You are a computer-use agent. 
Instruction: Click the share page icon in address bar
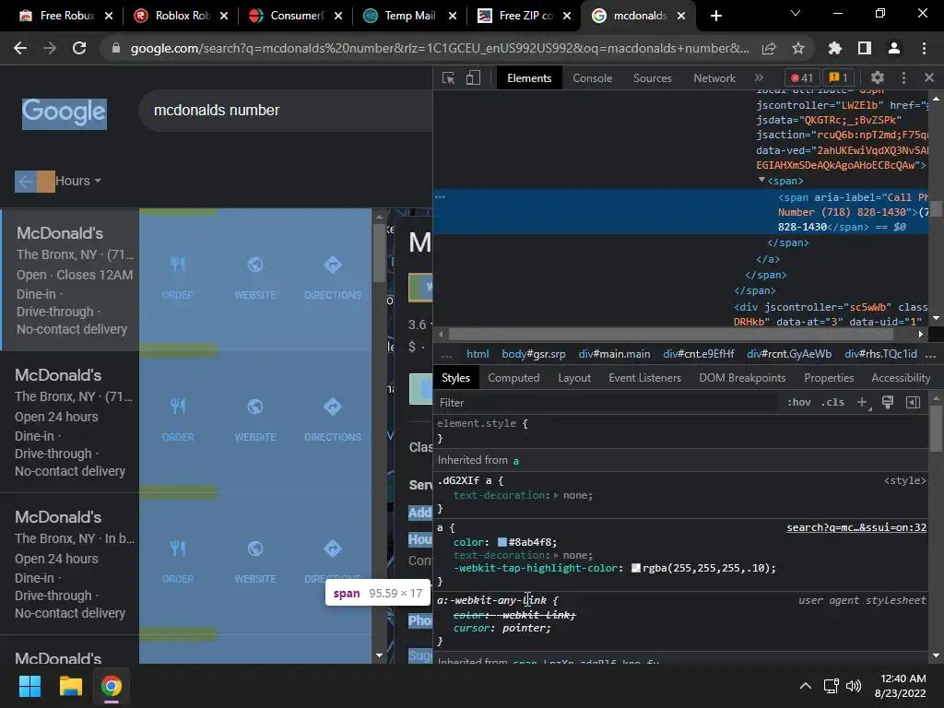click(769, 48)
